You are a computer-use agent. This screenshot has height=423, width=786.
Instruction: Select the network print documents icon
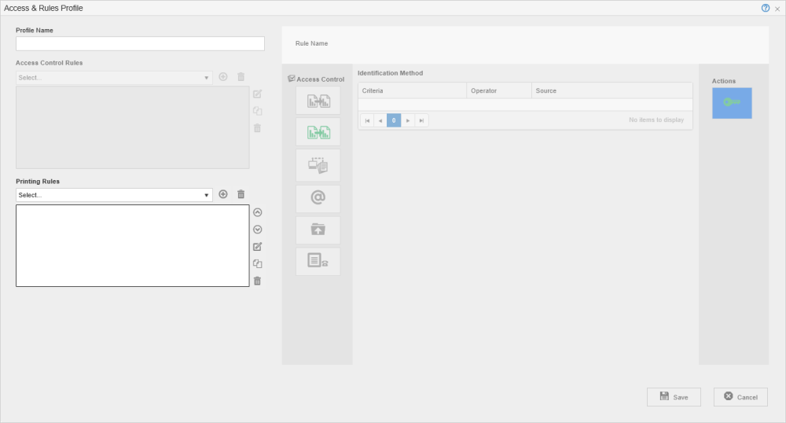(x=318, y=165)
